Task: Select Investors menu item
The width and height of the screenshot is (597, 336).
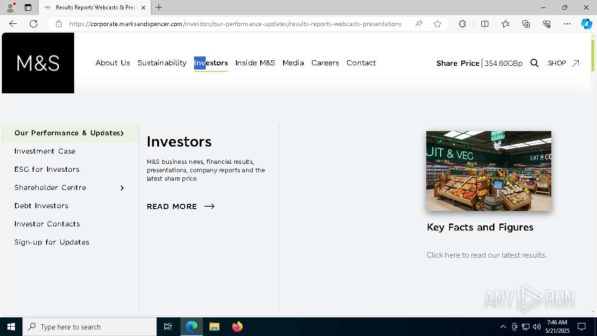Action: (211, 63)
